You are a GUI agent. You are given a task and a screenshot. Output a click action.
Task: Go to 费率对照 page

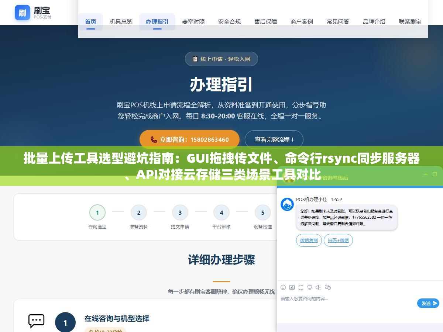[x=193, y=21]
